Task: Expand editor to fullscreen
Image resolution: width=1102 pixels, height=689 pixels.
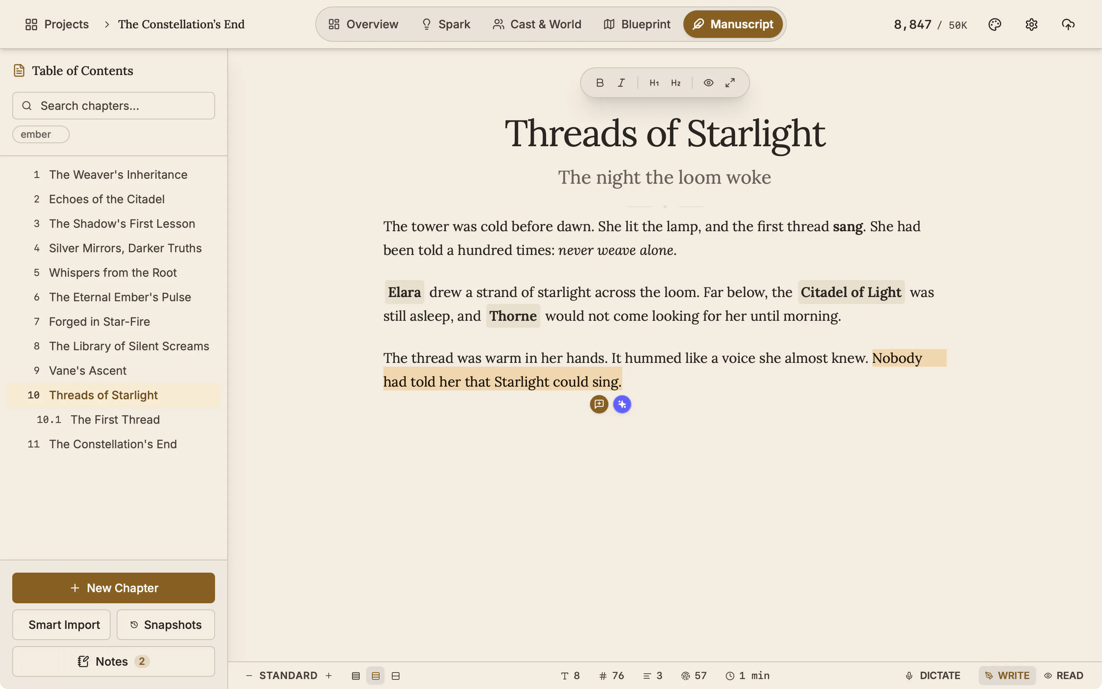Action: click(730, 82)
